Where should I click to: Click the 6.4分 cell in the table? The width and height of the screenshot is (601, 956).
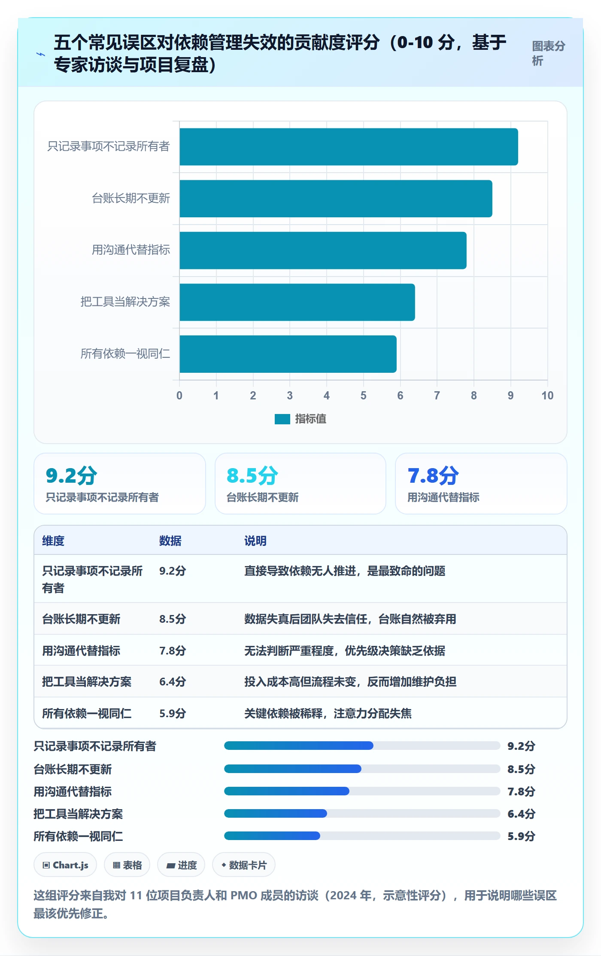(173, 682)
